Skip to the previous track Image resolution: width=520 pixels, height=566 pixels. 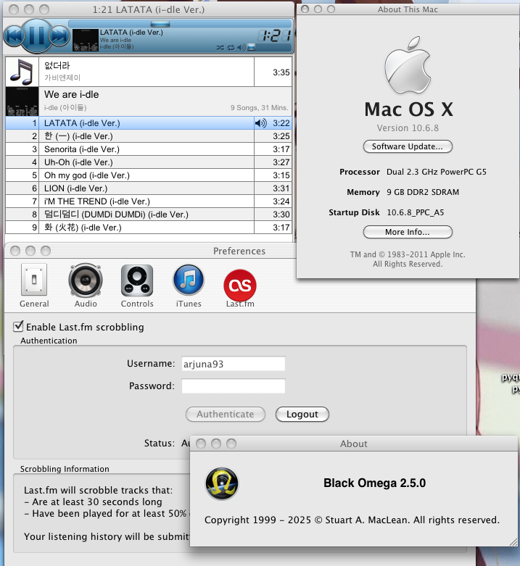click(x=15, y=36)
